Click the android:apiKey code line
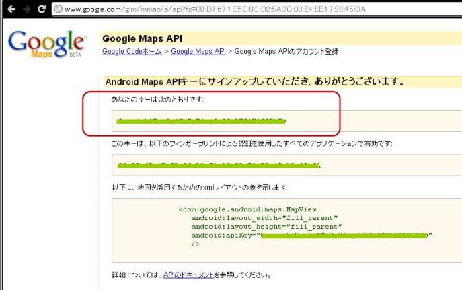Screen dimensions: 462x290 point(312,235)
